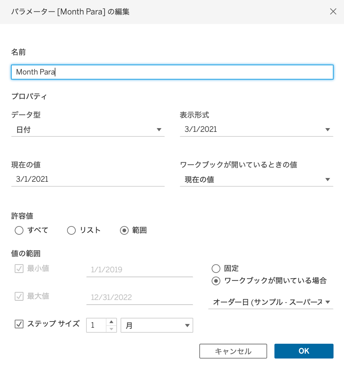
Task: Select ワークブックが開いている場合 radio option
Action: [x=216, y=281]
